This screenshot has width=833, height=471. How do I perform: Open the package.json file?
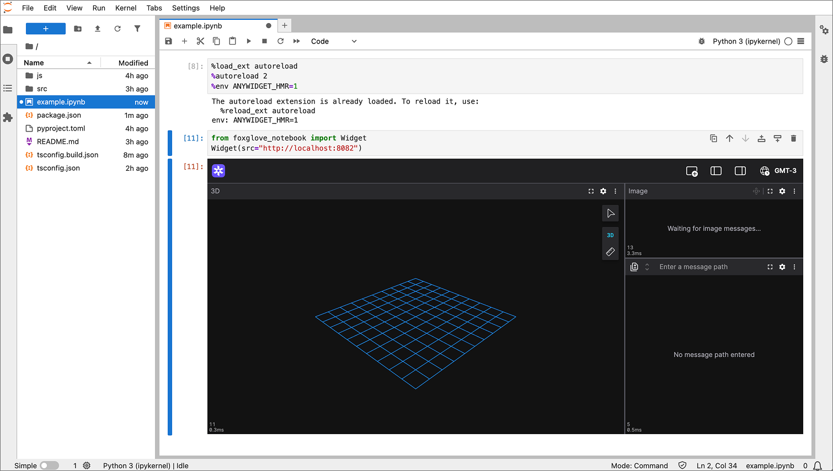coord(59,115)
